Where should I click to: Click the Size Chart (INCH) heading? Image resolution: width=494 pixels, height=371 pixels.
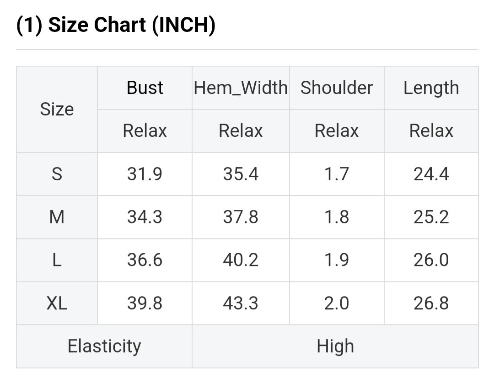(116, 25)
